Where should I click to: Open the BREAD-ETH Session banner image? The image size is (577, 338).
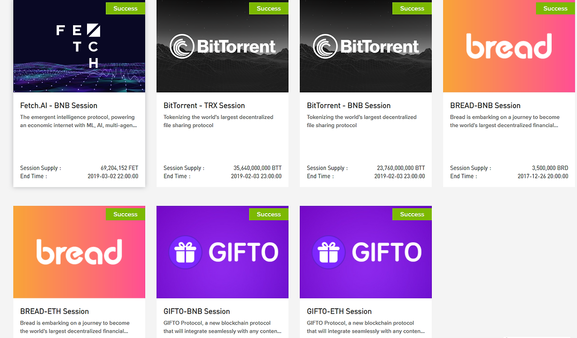[x=79, y=252]
